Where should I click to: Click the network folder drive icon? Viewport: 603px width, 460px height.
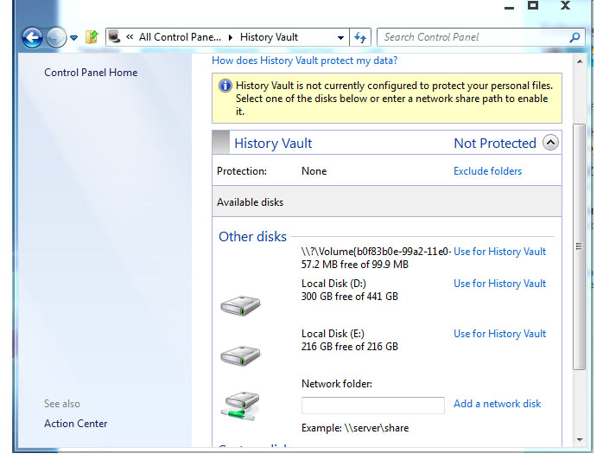click(x=239, y=405)
